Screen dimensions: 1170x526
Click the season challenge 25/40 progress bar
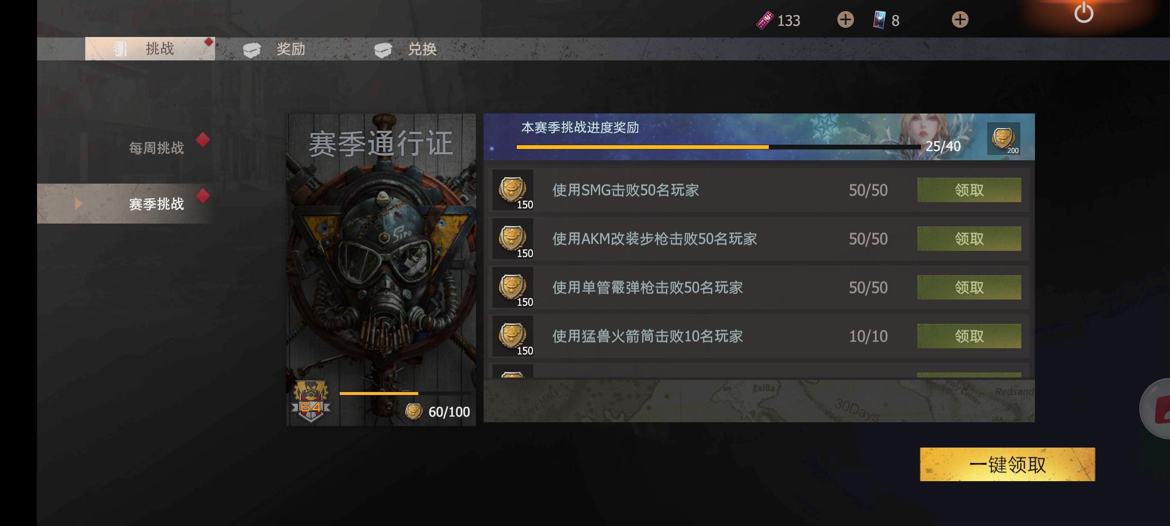(719, 147)
